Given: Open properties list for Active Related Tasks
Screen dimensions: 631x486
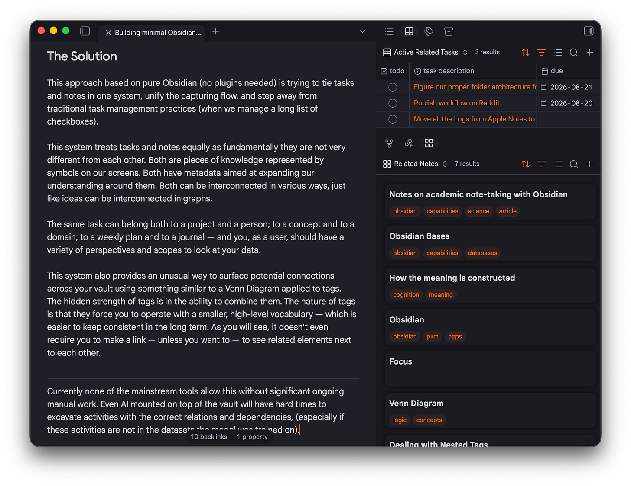Looking at the screenshot, I should click(558, 53).
